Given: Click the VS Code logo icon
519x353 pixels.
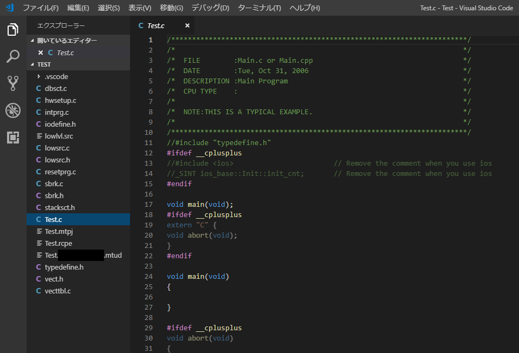Looking at the screenshot, I should 10,8.
